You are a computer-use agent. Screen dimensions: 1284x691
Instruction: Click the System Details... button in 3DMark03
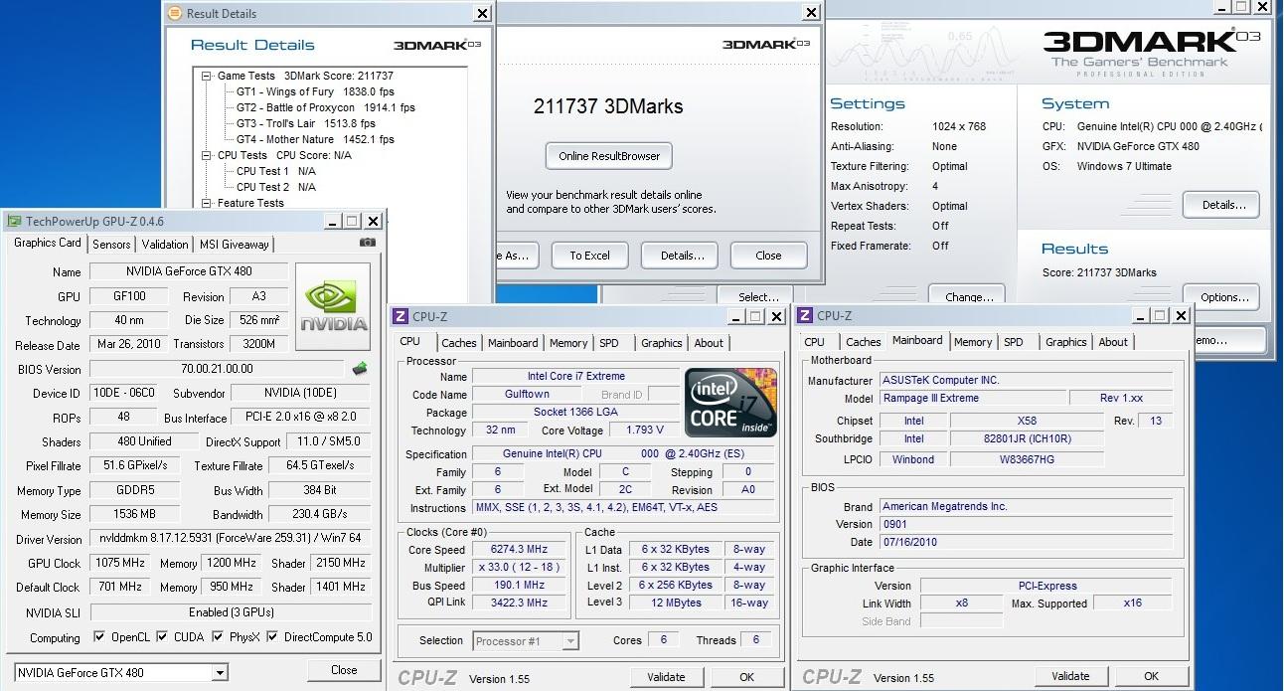(x=1221, y=206)
